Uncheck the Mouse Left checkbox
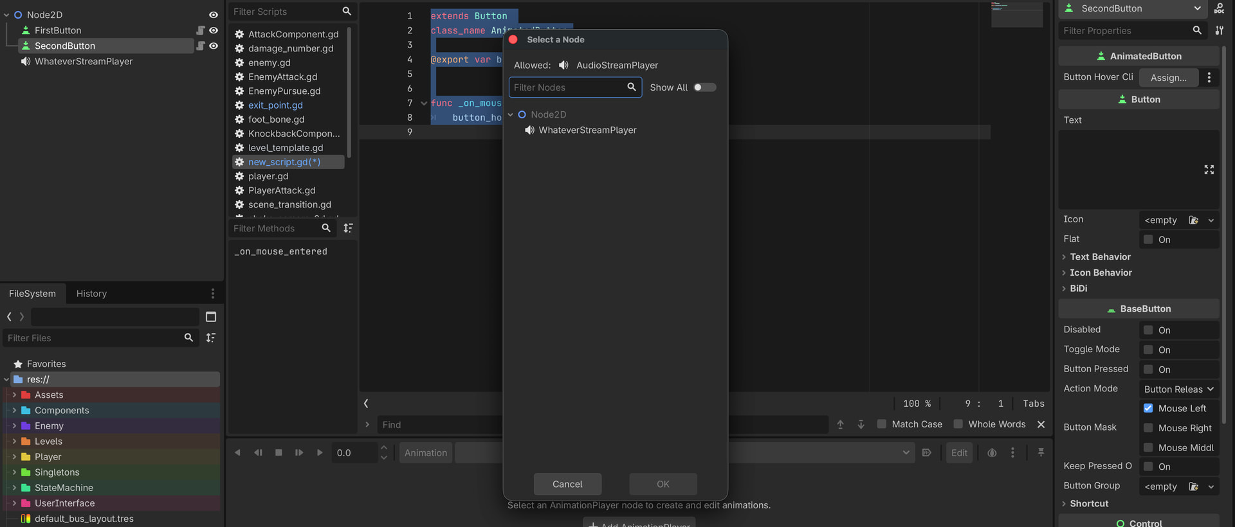This screenshot has height=527, width=1235. tap(1148, 408)
